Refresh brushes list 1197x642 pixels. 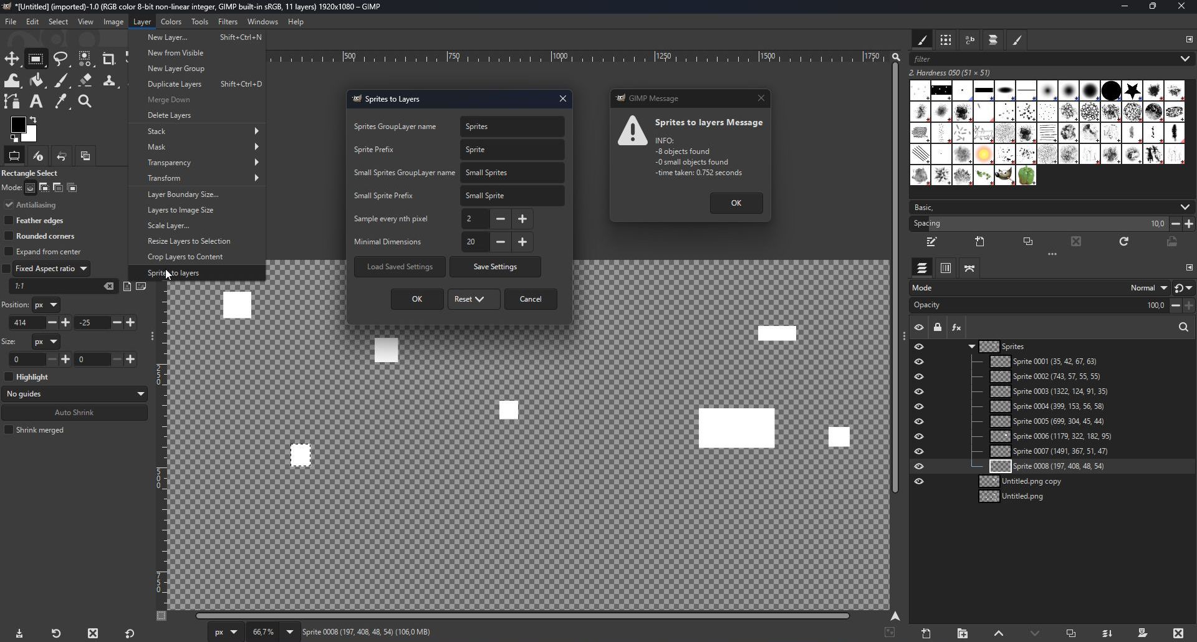(1124, 242)
